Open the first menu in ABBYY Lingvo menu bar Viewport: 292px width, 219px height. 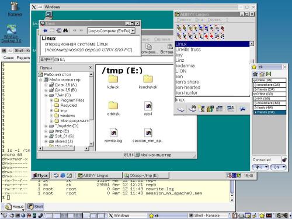183,20
